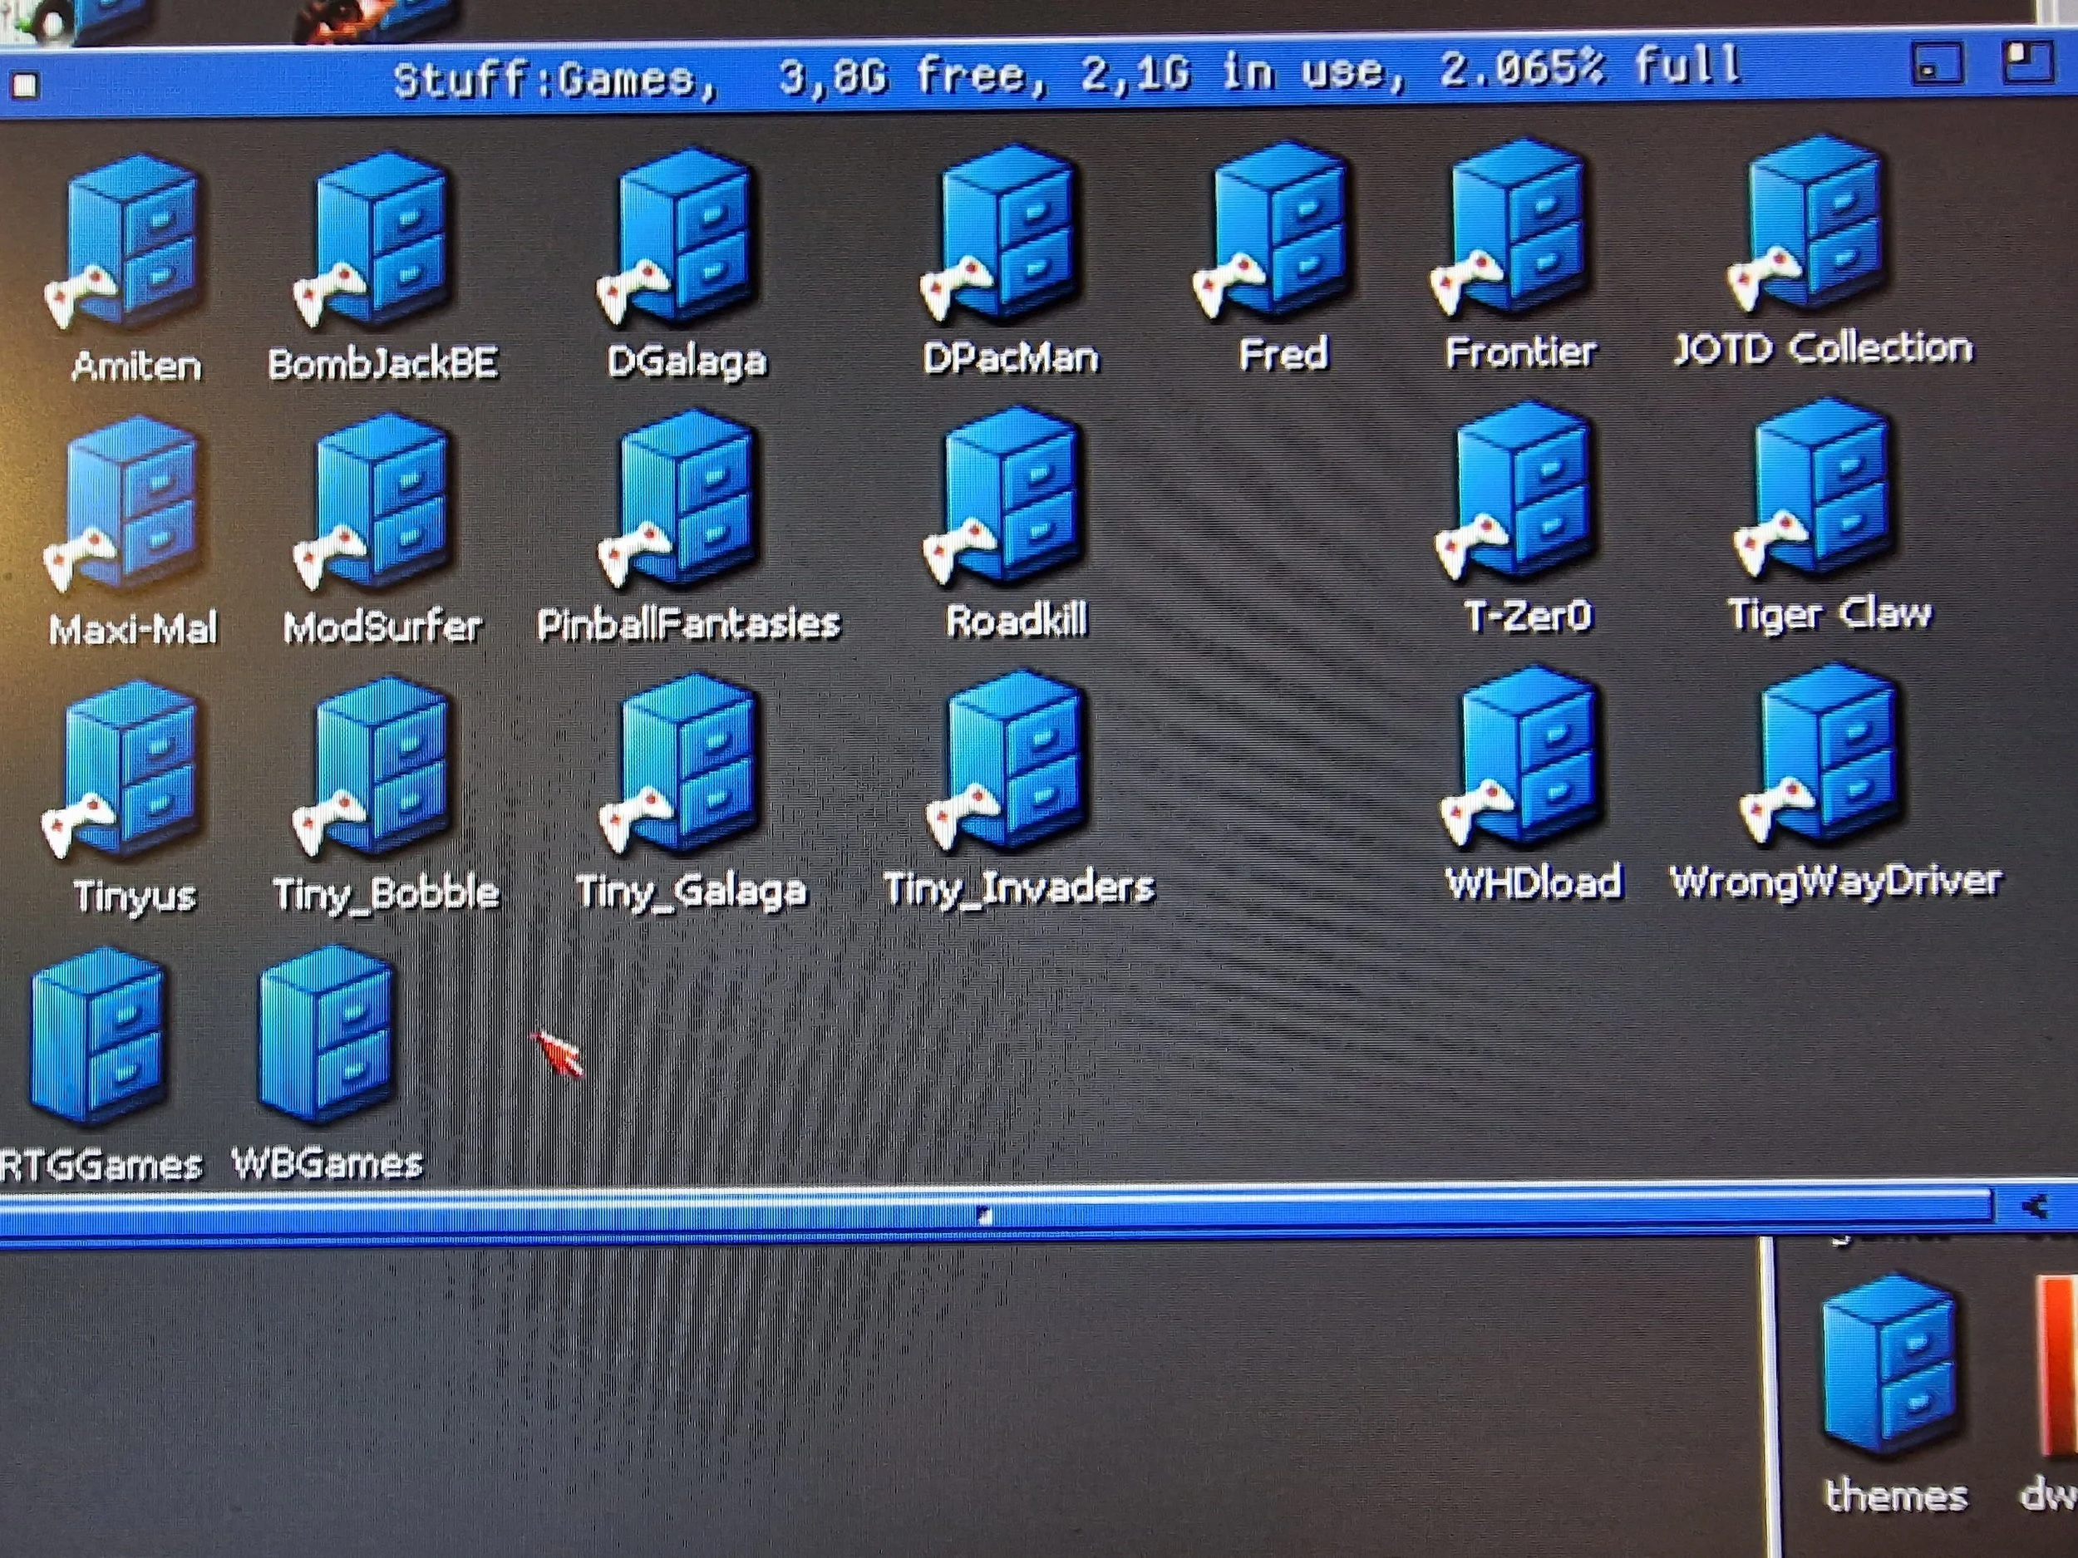The width and height of the screenshot is (2078, 1558).
Task: Select the Amiten game drawer icon
Action: click(127, 246)
